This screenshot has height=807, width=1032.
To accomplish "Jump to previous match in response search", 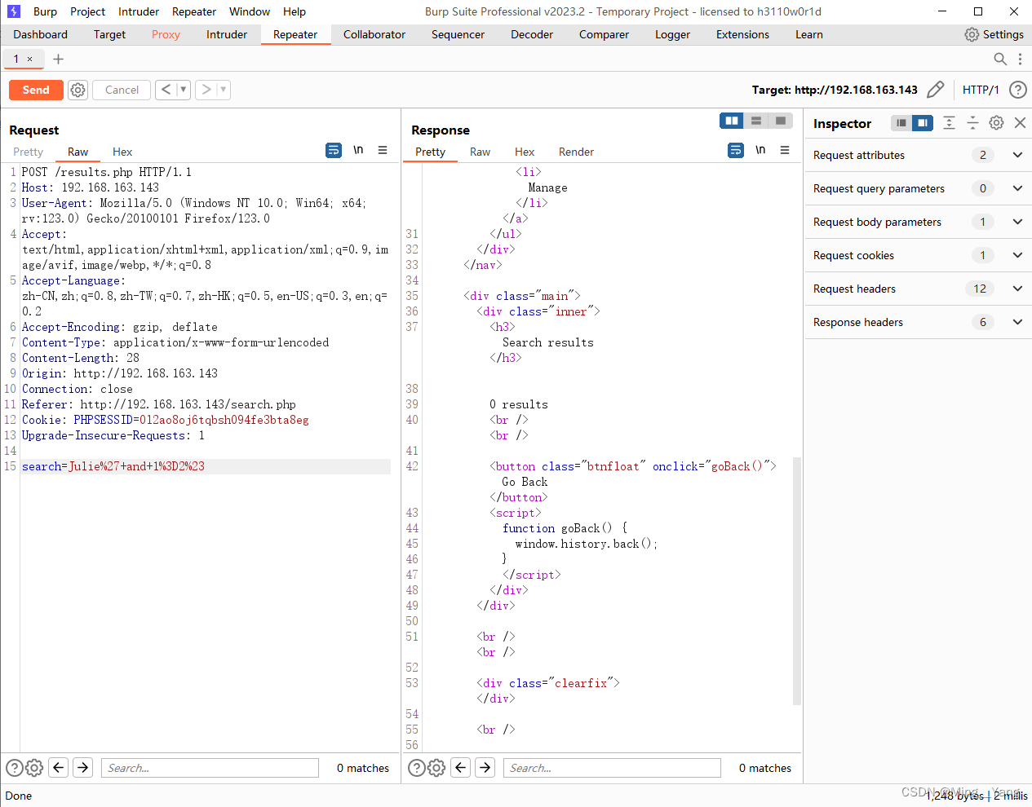I will 460,767.
